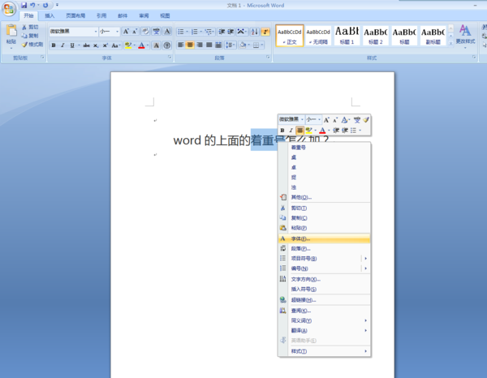Click Grow Font icon on mini toolbar

[x=327, y=119]
